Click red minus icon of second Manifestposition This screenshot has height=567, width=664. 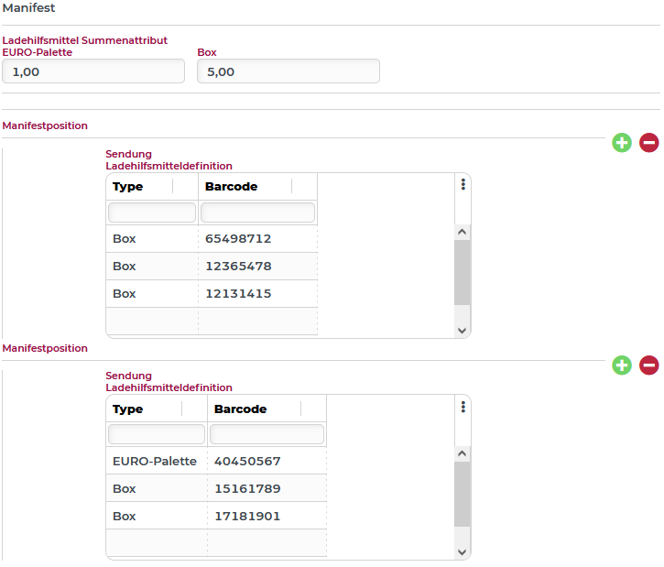[x=648, y=365]
